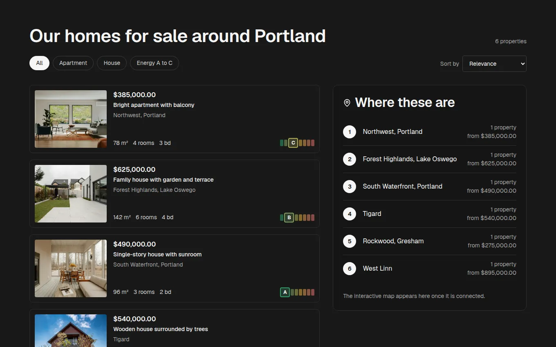Click the $540,000.00 listing price

pyautogui.click(x=135, y=319)
